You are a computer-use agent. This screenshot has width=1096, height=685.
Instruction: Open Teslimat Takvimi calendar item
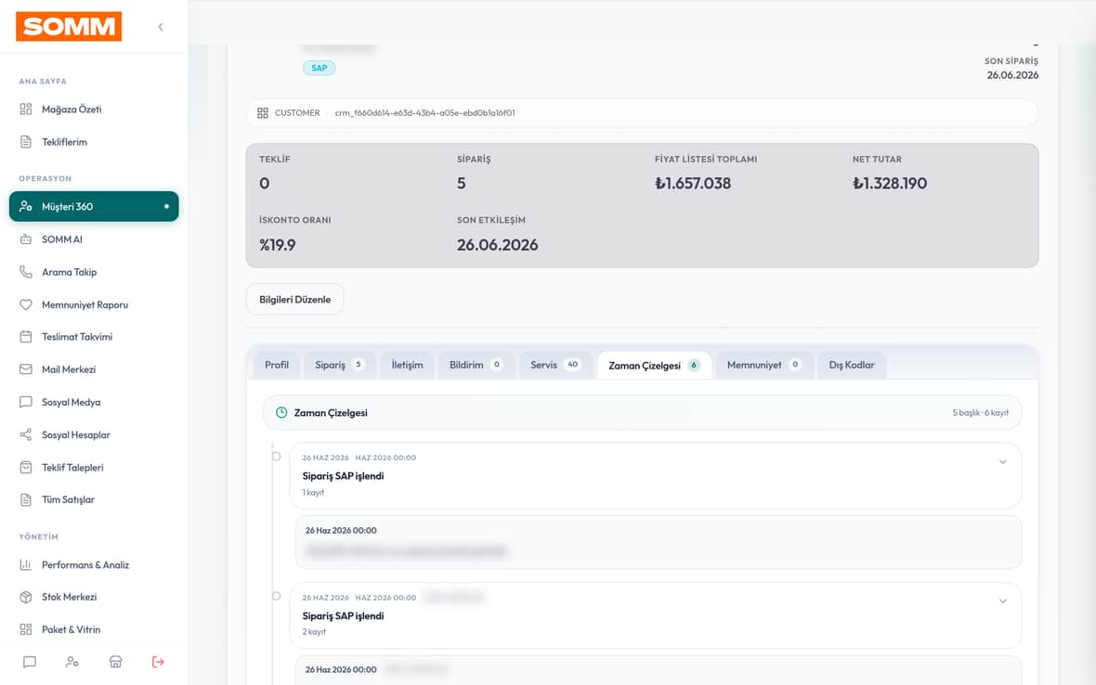(94, 337)
